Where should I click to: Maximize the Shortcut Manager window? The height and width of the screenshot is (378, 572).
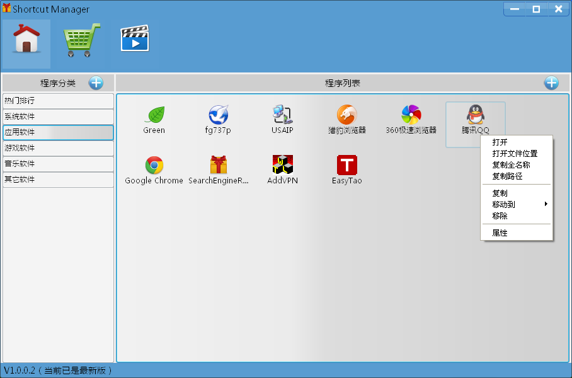coord(536,9)
